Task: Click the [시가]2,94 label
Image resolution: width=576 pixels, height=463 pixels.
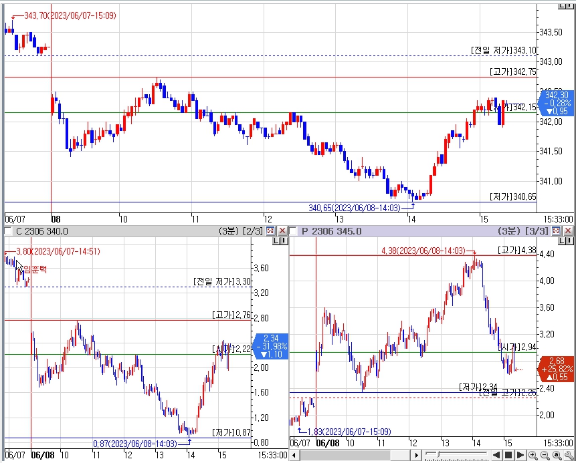Action: tap(517, 347)
